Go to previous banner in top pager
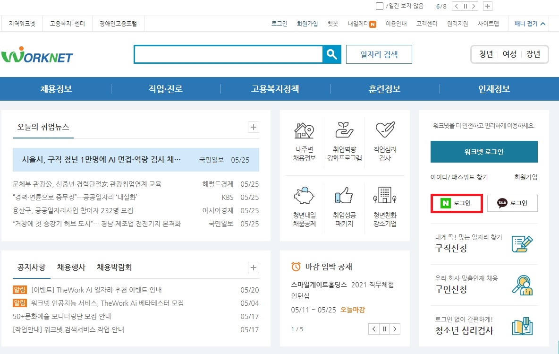The width and height of the screenshot is (559, 354). tap(457, 6)
